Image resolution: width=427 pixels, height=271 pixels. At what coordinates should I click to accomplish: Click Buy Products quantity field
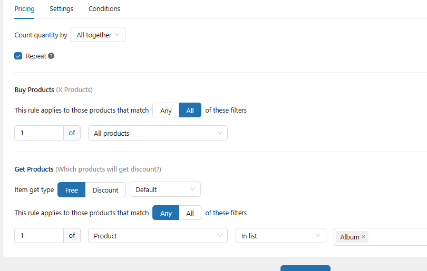point(39,133)
